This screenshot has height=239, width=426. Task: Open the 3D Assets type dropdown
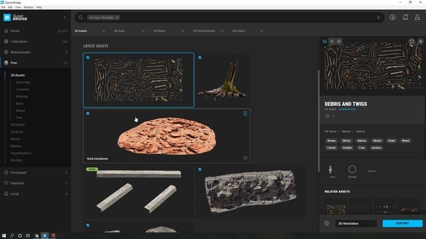pos(90,31)
